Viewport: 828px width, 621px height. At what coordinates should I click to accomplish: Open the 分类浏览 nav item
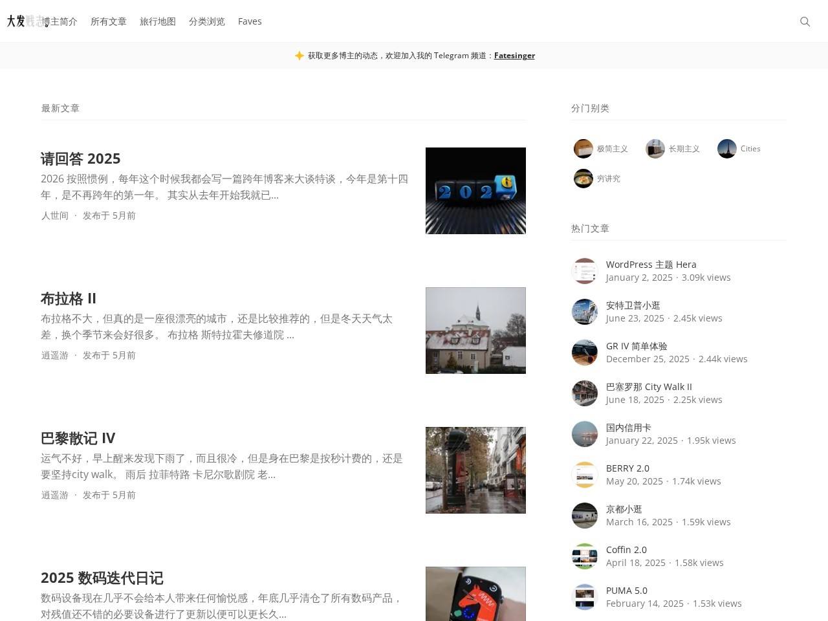click(207, 21)
